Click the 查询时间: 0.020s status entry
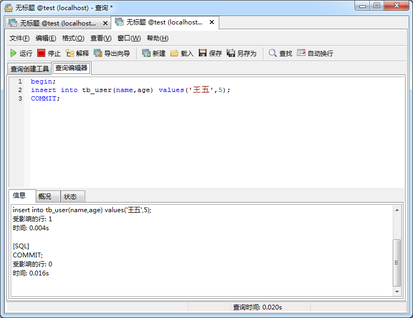 point(258,307)
